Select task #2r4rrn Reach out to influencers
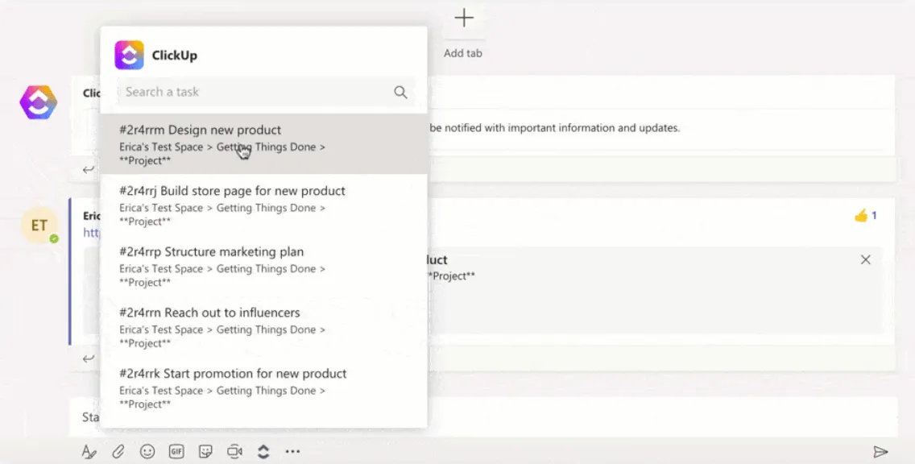 click(263, 327)
